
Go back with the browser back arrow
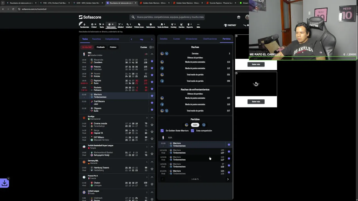click(3, 9)
